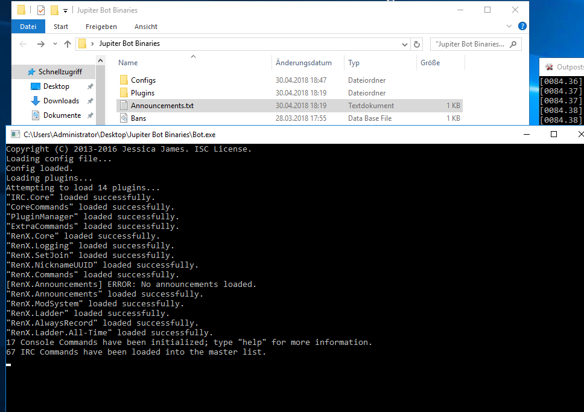The height and width of the screenshot is (412, 584).
Task: Click the Textdokument type cell
Action: click(x=371, y=106)
